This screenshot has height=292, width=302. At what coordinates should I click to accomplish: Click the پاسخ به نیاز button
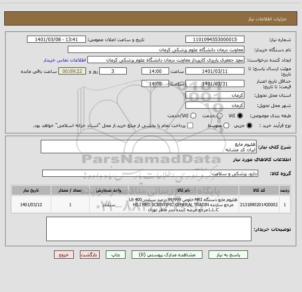pos(228,255)
